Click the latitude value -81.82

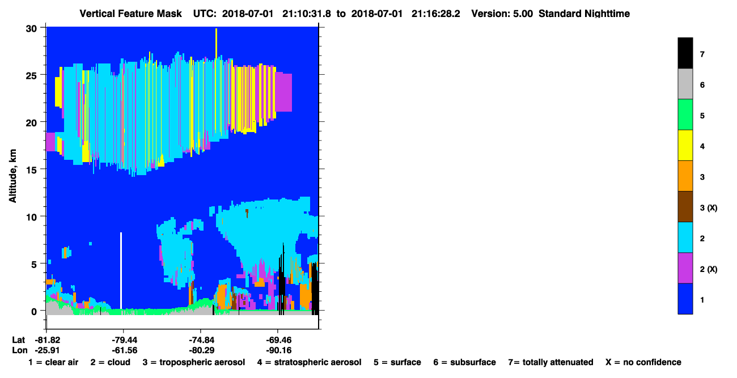tap(47, 340)
